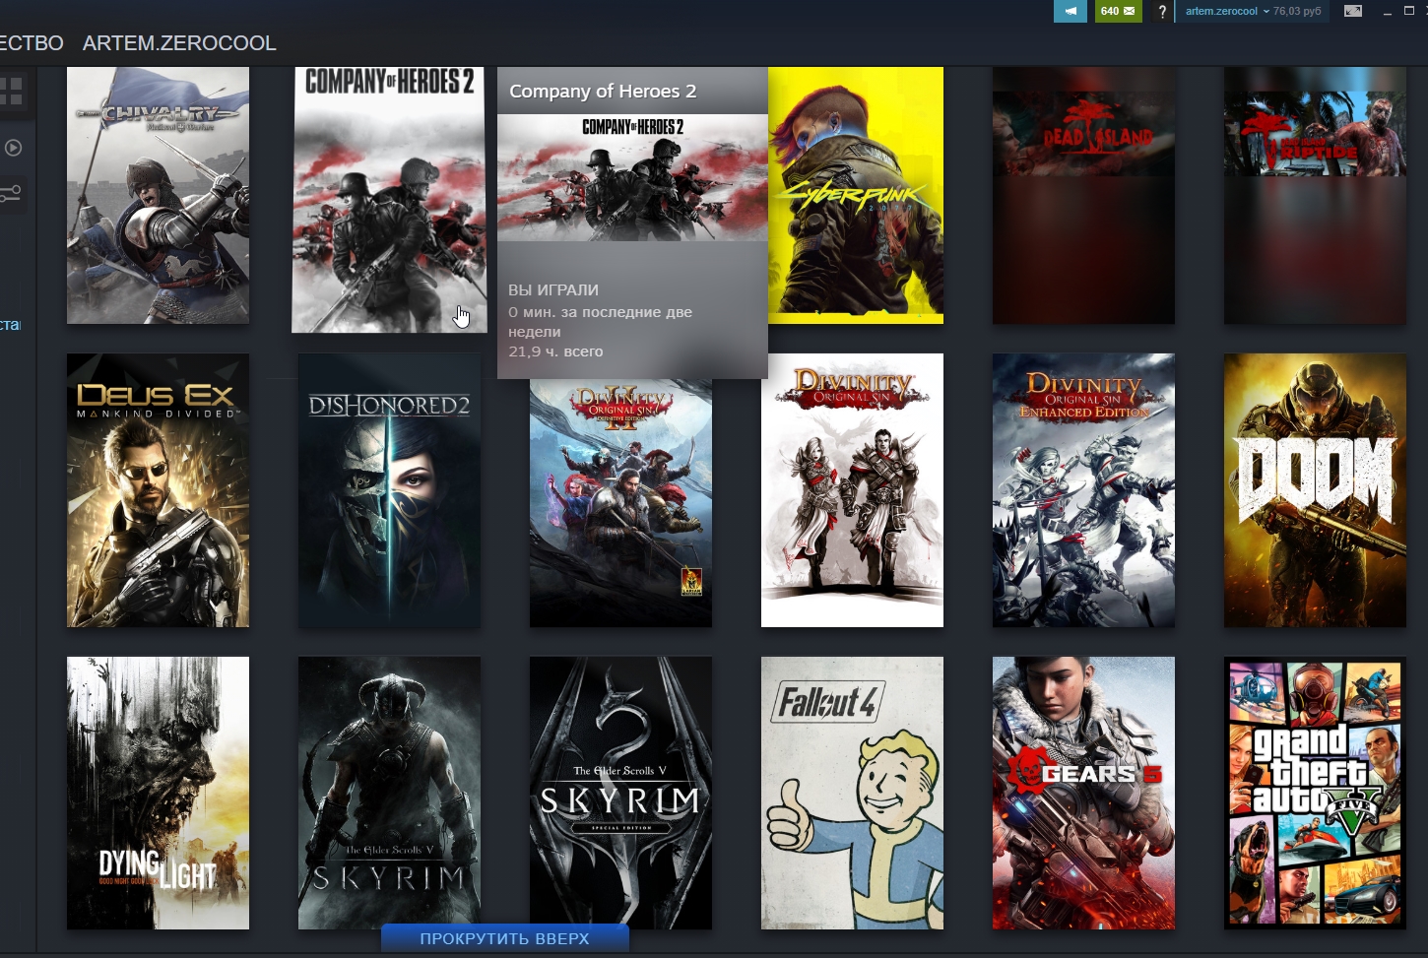This screenshot has height=958, width=1428.
Task: Select Deus Ex Mankind Divided cover
Action: tap(158, 490)
